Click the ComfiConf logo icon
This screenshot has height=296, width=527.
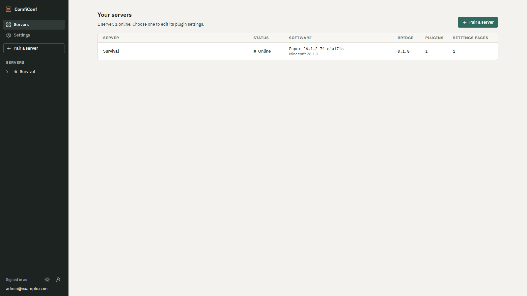[x=9, y=9]
